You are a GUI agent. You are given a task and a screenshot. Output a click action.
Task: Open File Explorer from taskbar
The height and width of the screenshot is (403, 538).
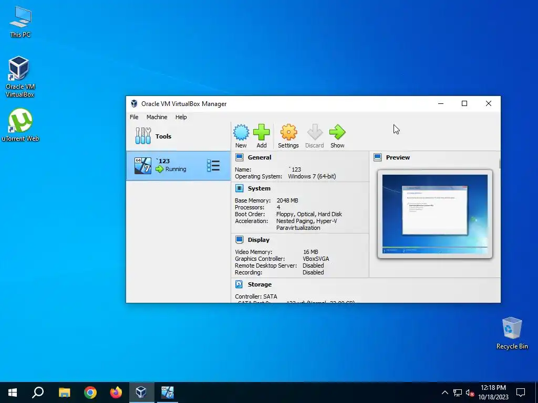tap(64, 393)
